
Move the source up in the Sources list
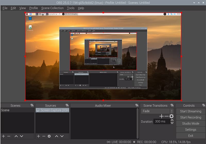pyautogui.click(x=56, y=136)
